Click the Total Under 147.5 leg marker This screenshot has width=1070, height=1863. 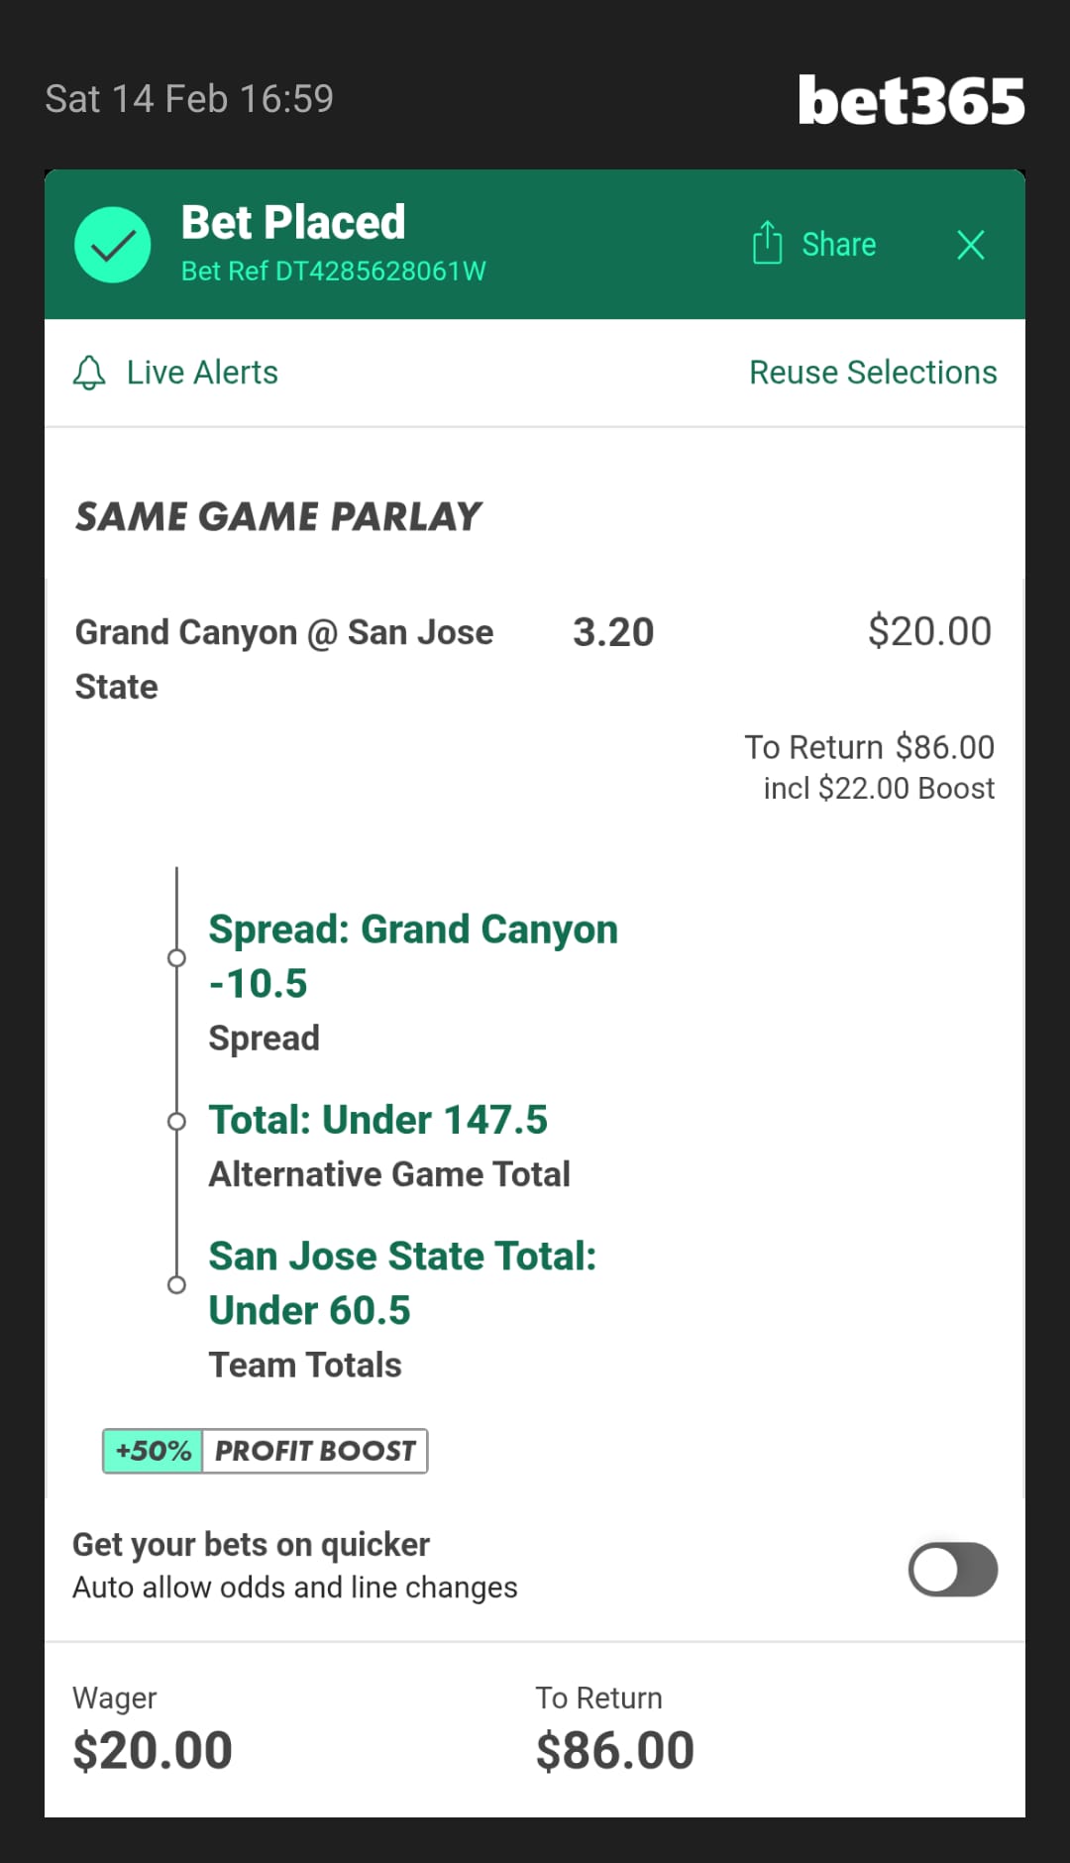point(176,1122)
